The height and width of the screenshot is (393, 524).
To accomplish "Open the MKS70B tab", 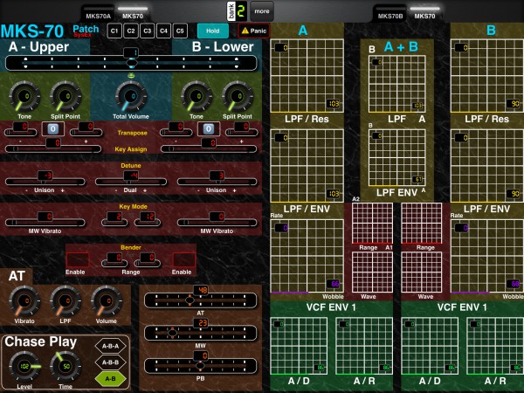I will pyautogui.click(x=390, y=16).
